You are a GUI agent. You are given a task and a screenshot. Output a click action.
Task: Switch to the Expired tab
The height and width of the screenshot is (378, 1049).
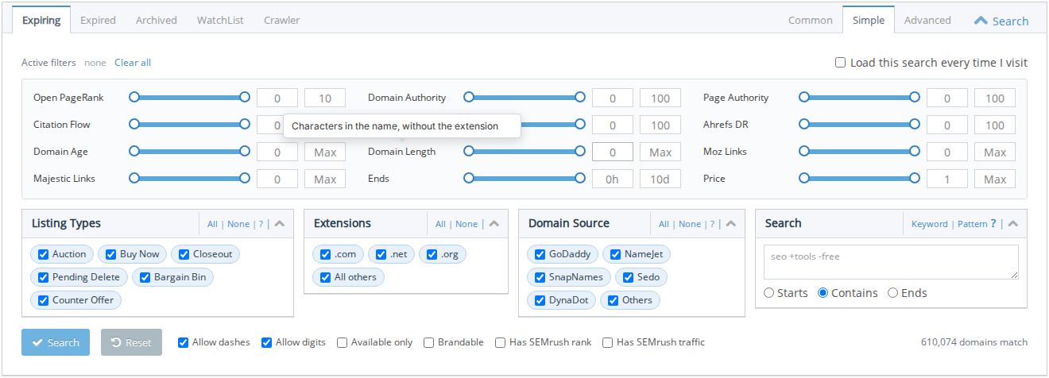click(98, 20)
